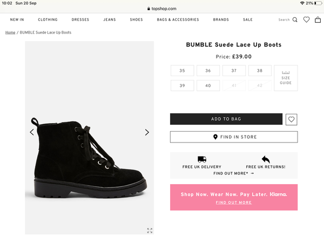Click the free returns arrow icon

click(266, 159)
